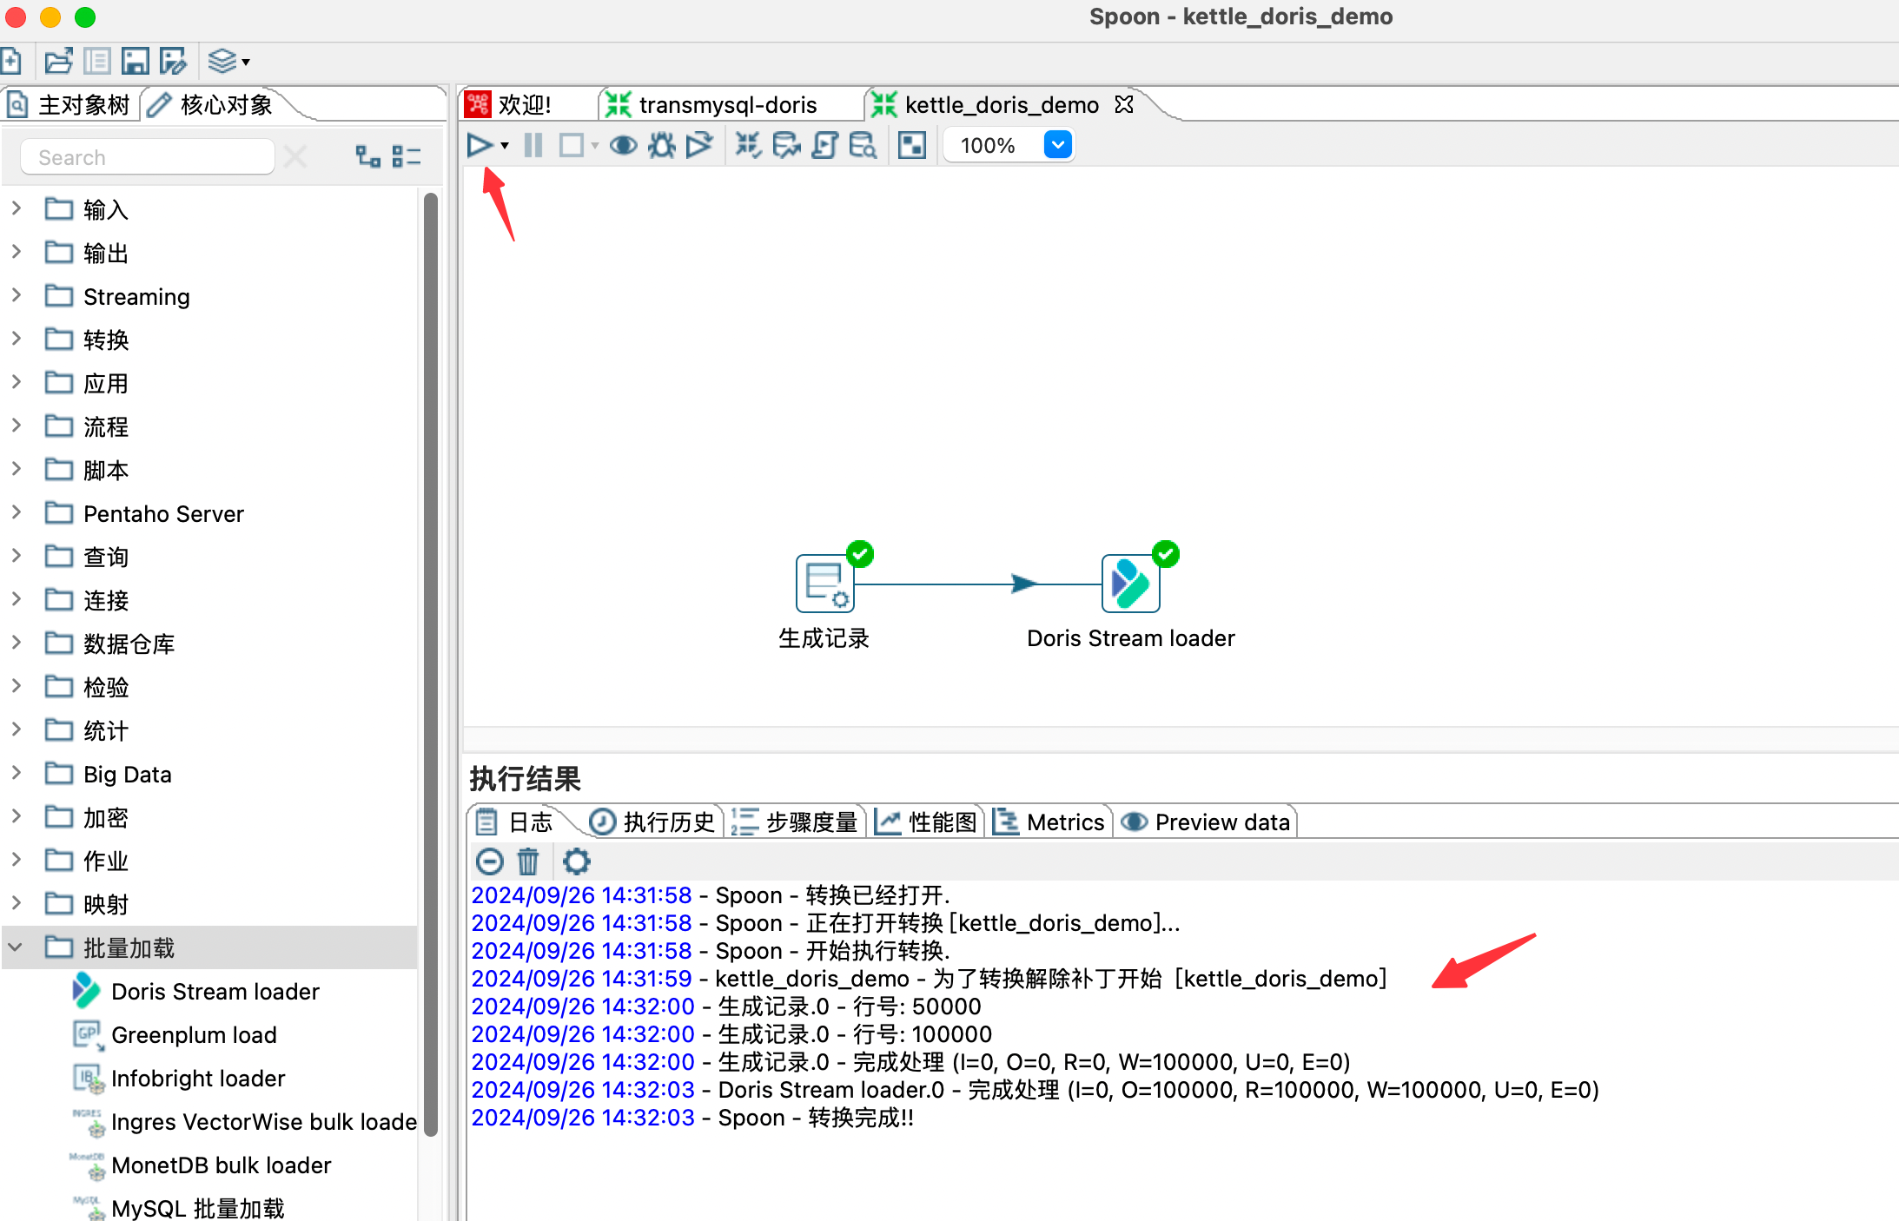
Task: Click the open file toolbar icon
Action: click(58, 62)
